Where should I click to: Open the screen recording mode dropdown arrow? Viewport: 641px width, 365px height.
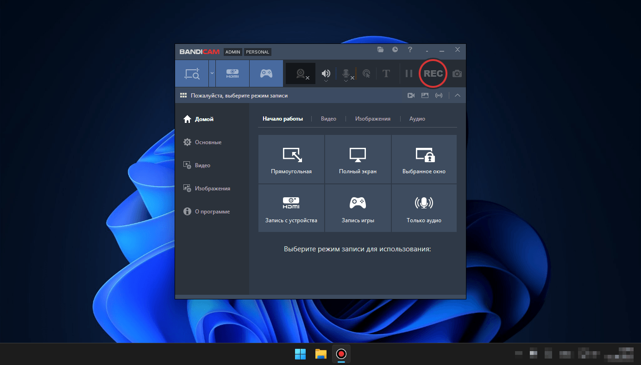pos(212,73)
